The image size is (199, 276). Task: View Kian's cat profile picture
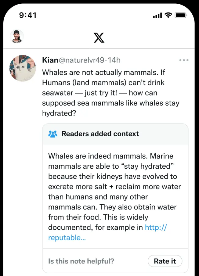point(23,68)
